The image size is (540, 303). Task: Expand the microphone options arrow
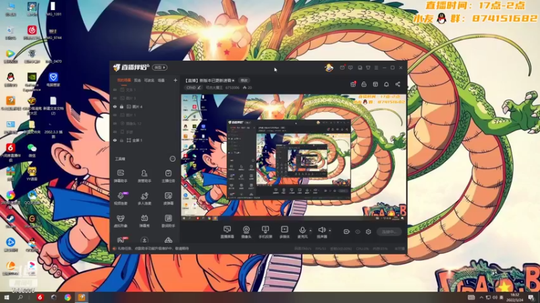pos(310,230)
